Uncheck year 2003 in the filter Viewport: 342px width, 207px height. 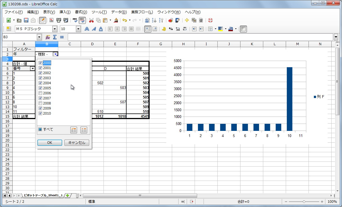pos(40,78)
